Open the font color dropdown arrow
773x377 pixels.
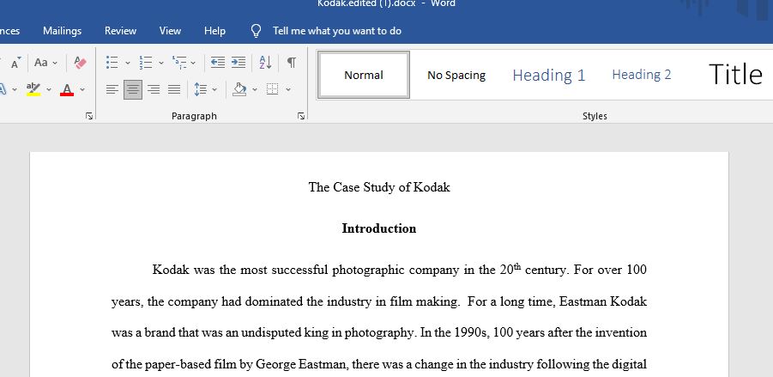[x=82, y=90]
